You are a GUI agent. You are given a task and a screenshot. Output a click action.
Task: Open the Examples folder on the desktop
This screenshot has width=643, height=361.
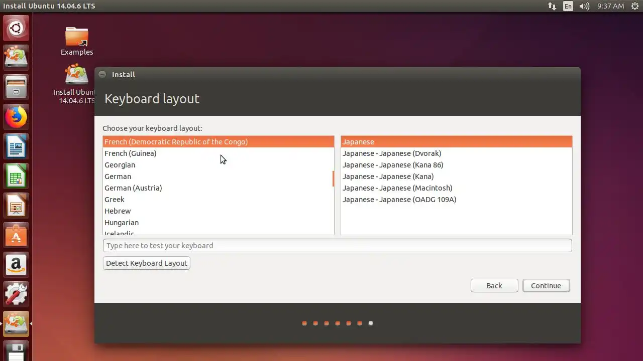[77, 41]
